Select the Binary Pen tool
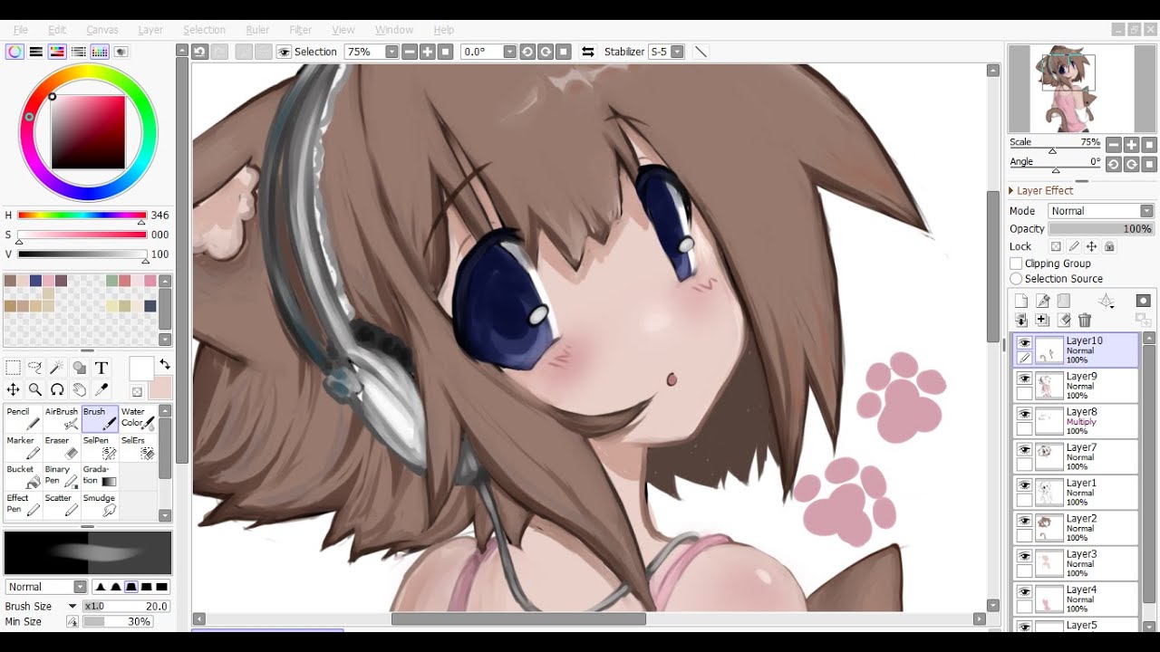This screenshot has width=1160, height=652. tap(61, 475)
